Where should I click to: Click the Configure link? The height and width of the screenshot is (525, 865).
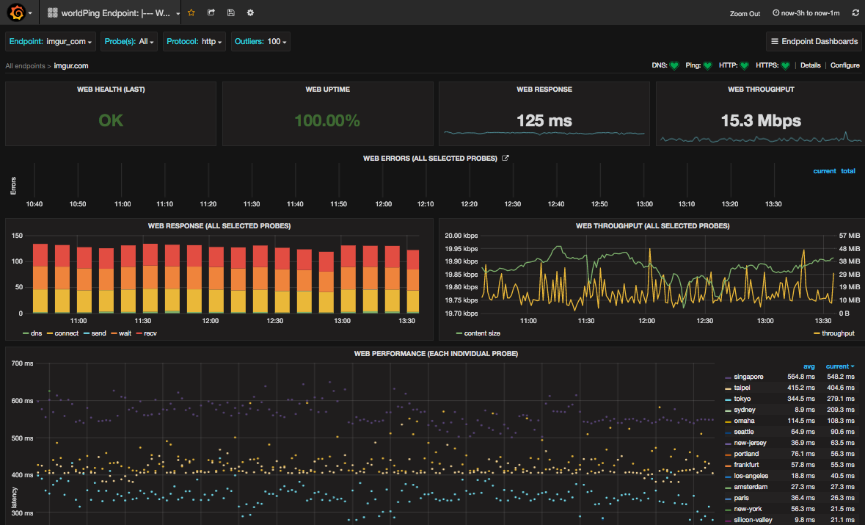[x=844, y=65]
